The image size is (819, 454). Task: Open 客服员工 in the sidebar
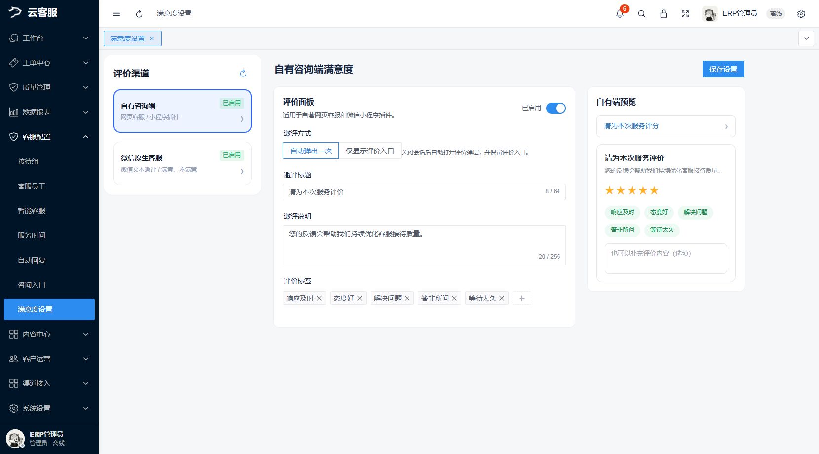(x=49, y=186)
